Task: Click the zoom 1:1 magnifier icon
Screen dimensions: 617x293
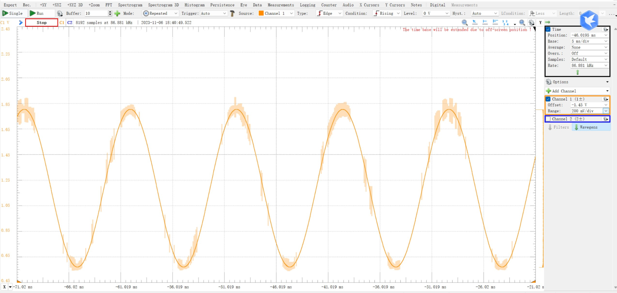Action: [465, 23]
